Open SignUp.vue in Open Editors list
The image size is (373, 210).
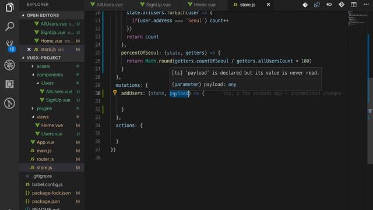(x=53, y=33)
